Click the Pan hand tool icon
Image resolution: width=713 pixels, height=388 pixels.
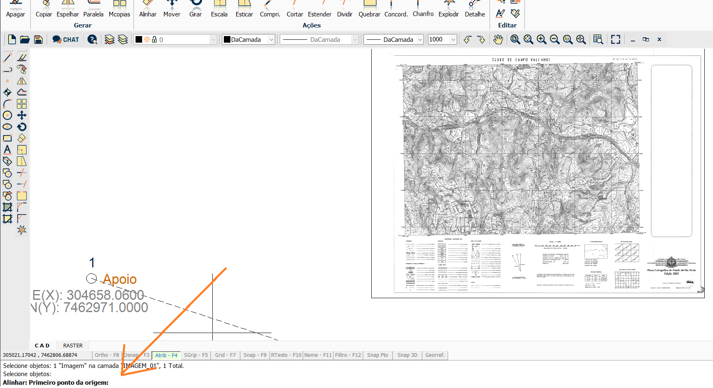pyautogui.click(x=498, y=39)
